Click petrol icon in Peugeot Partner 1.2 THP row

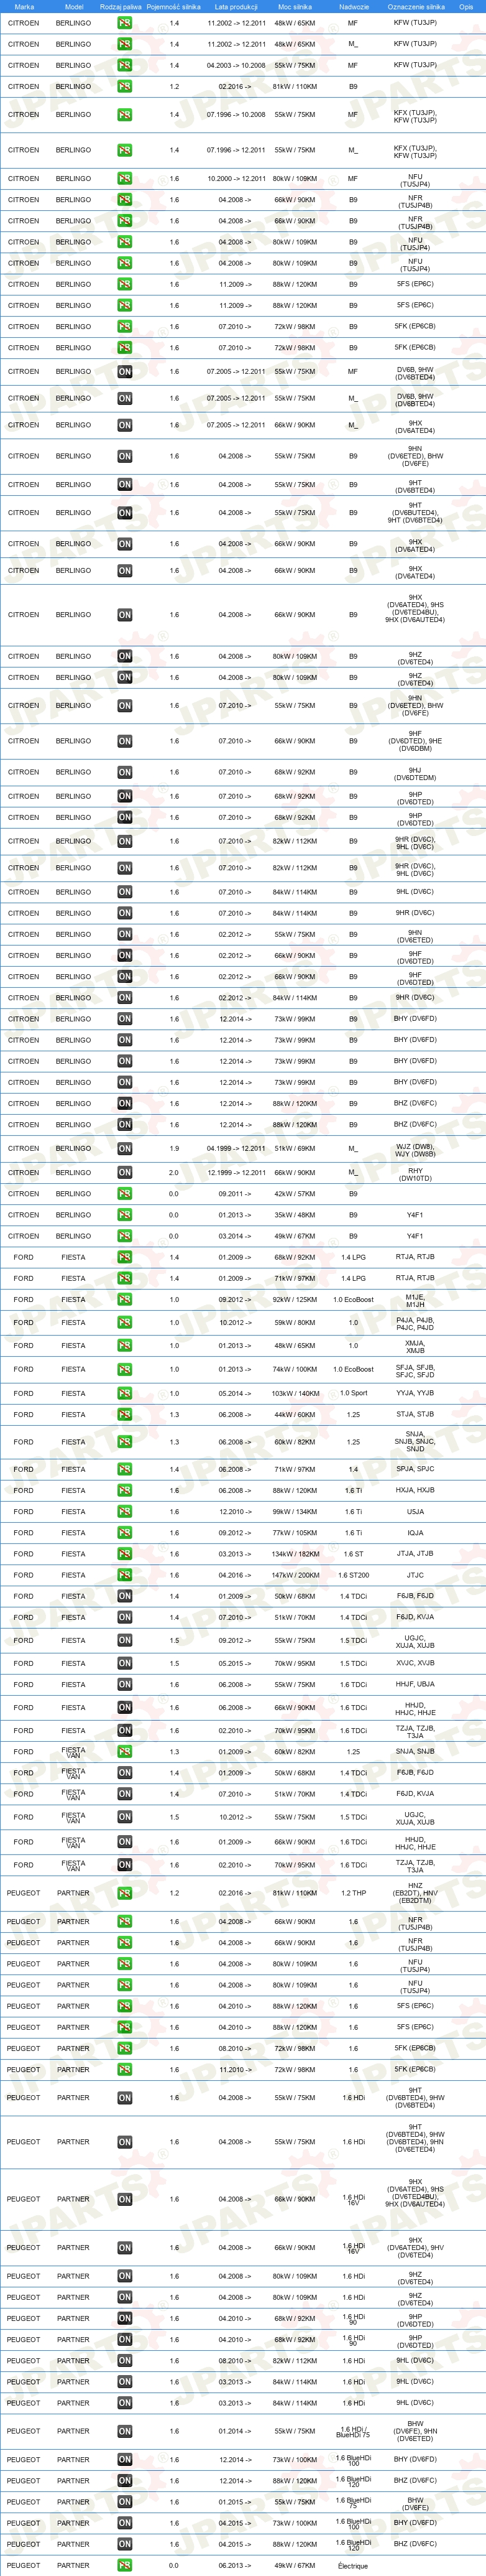pyautogui.click(x=125, y=1893)
